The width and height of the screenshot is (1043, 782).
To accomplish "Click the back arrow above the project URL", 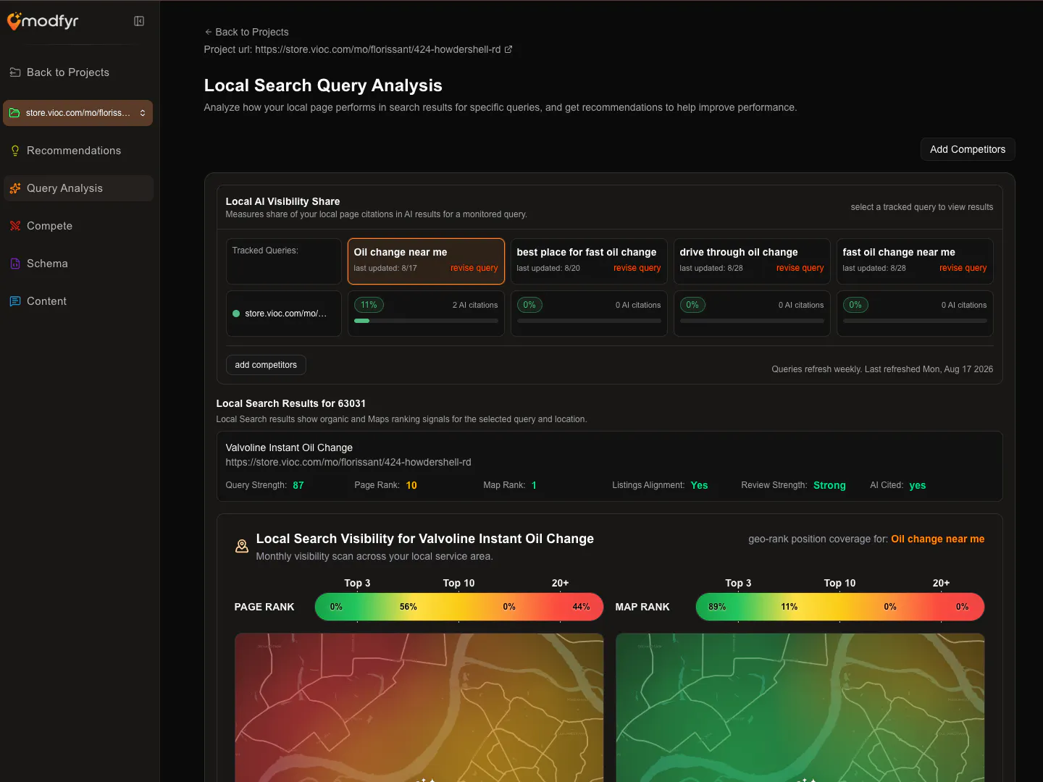I will pyautogui.click(x=208, y=32).
